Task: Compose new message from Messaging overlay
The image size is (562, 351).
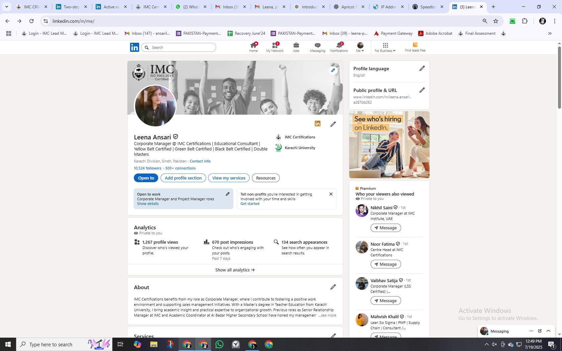Action: click(x=540, y=331)
